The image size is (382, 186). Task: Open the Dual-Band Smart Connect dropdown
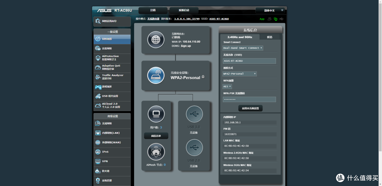tap(243, 48)
